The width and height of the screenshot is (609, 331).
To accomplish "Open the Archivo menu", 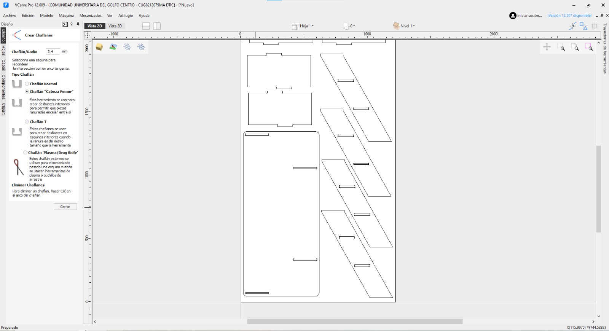I will 10,16.
